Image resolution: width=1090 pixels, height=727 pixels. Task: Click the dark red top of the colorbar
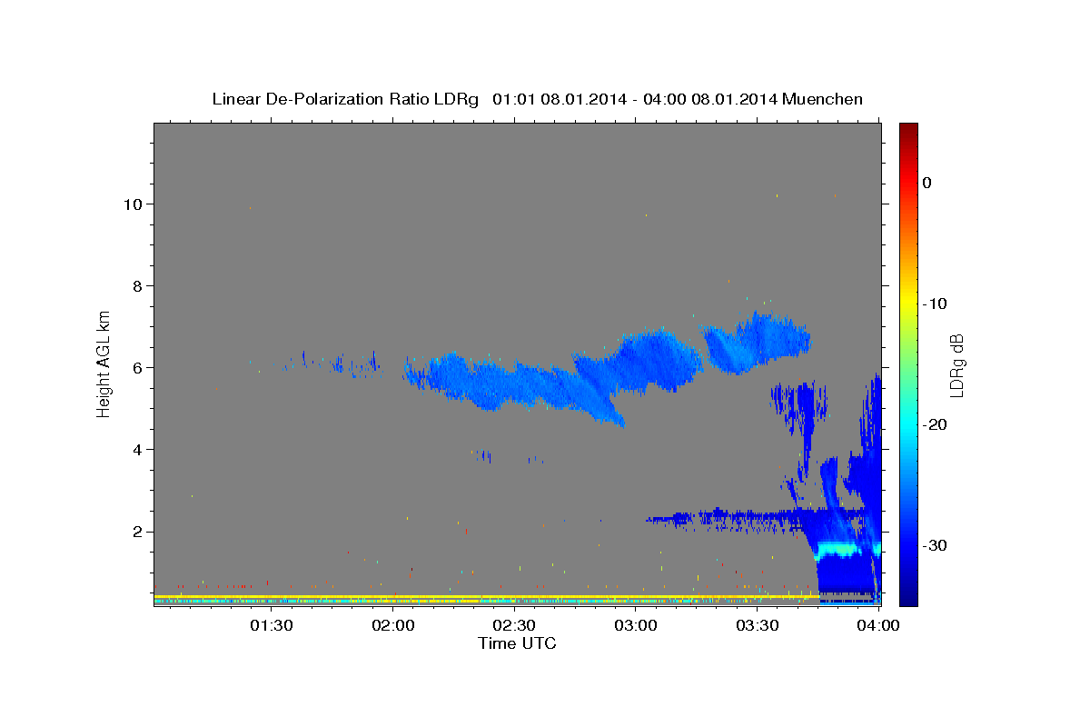908,132
